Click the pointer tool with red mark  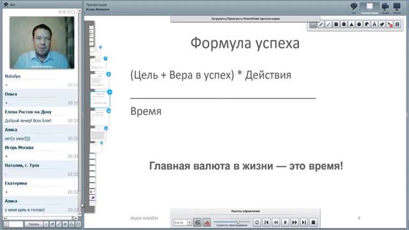(390, 24)
